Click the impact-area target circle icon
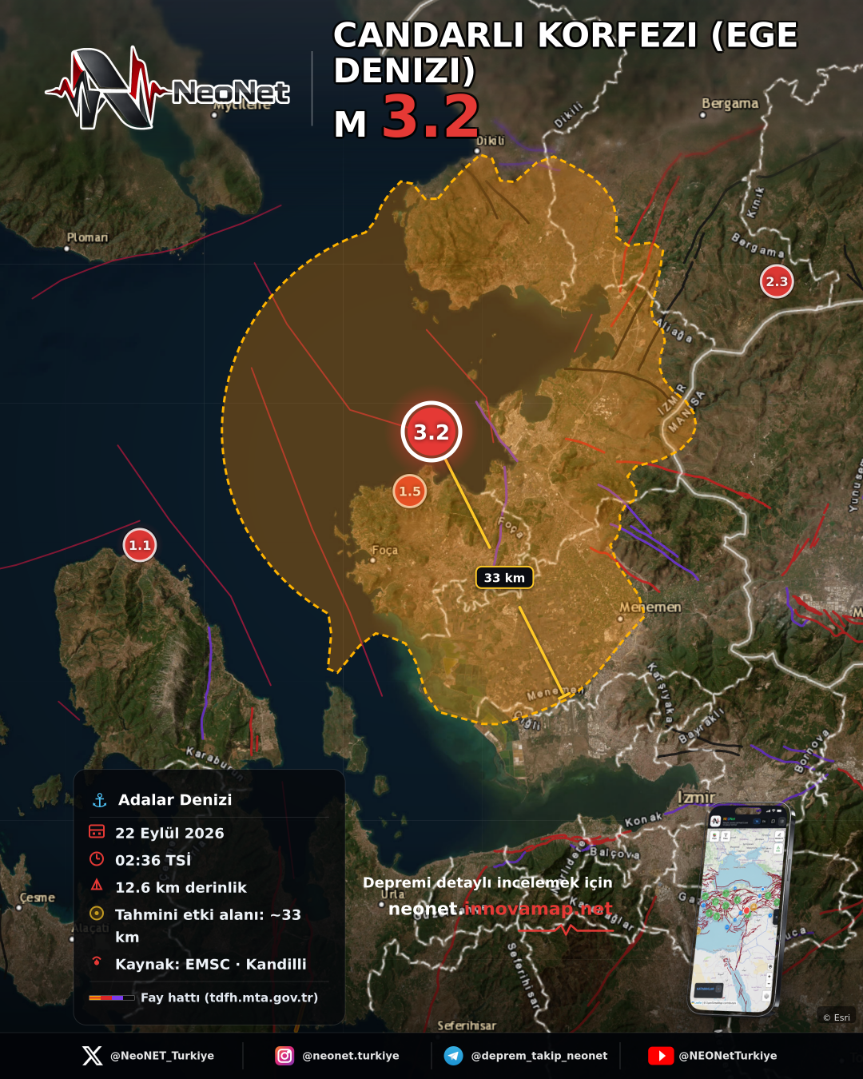Screen dimensions: 863x1079 [97, 913]
